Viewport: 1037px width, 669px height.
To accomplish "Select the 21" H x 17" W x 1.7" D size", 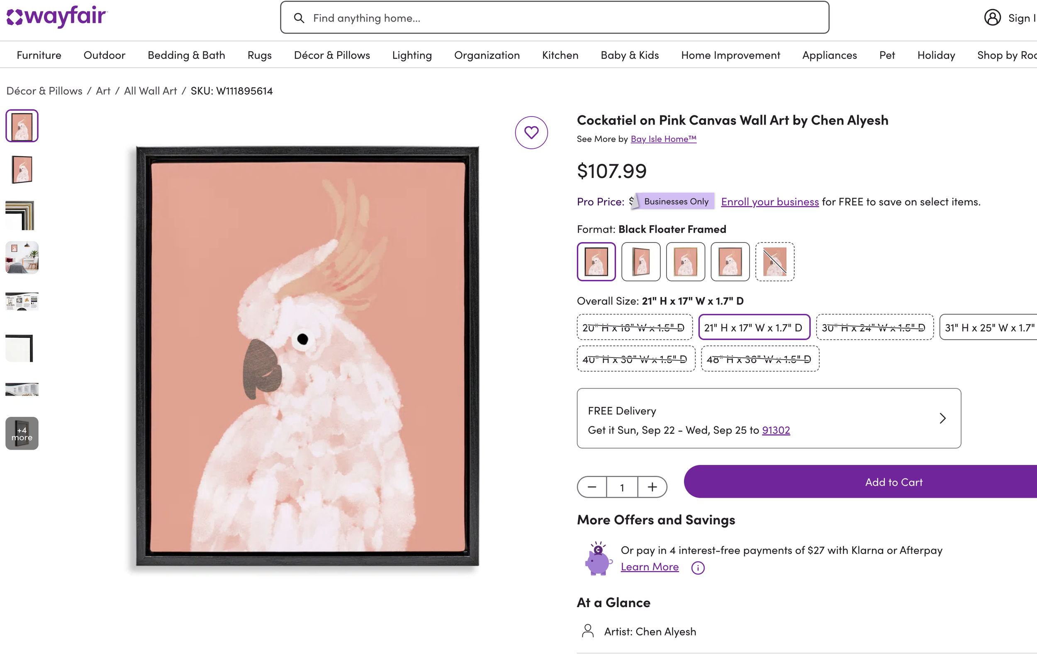I will [753, 328].
